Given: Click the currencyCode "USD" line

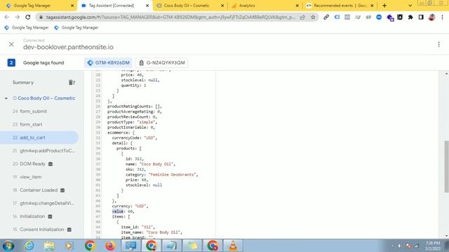Looking at the screenshot, I should click(135, 138).
